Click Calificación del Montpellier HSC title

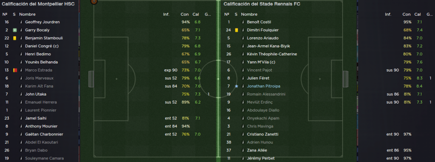pyautogui.click(x=38, y=4)
